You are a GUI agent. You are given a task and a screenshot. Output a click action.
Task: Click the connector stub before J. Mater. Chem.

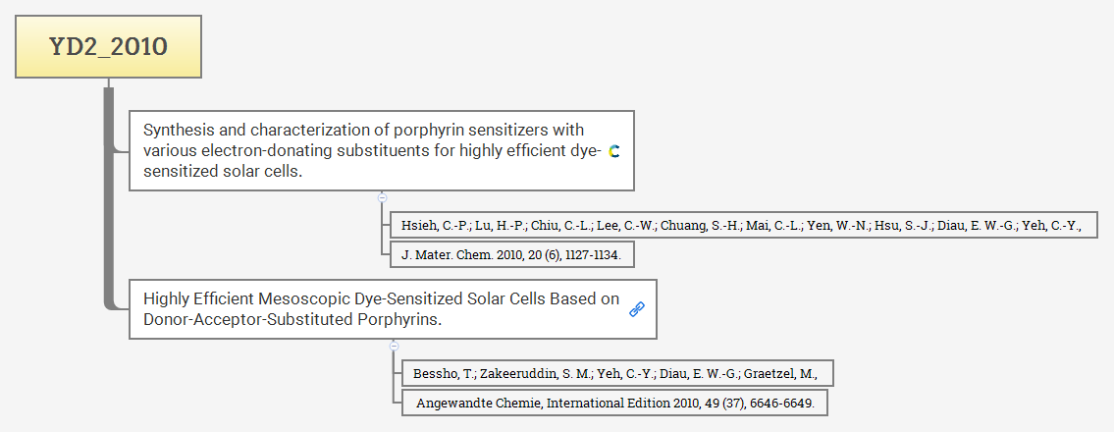click(385, 254)
